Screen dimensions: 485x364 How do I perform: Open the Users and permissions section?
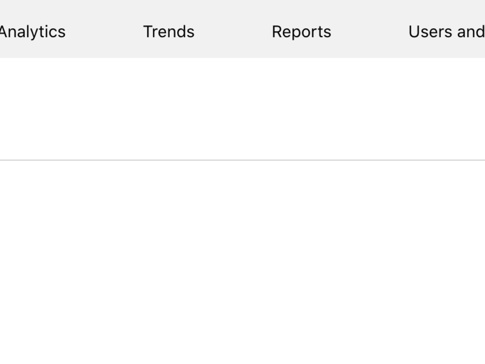445,32
